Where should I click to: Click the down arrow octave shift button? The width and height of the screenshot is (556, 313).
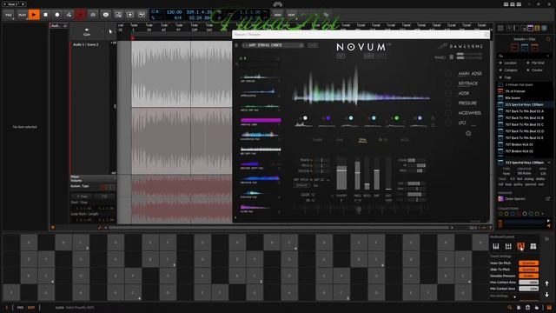pyautogui.click(x=546, y=294)
